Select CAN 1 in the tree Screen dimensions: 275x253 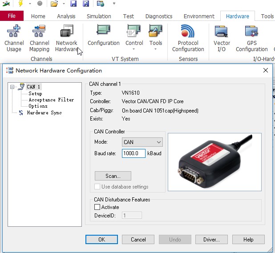coord(33,87)
